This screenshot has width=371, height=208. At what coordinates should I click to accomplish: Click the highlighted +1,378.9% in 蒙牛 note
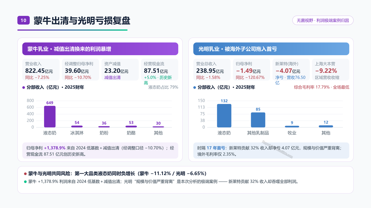pyautogui.click(x=54, y=148)
